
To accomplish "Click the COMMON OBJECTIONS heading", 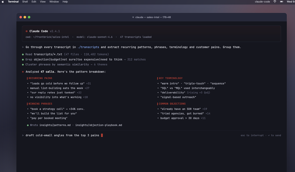I will point(172,104).
